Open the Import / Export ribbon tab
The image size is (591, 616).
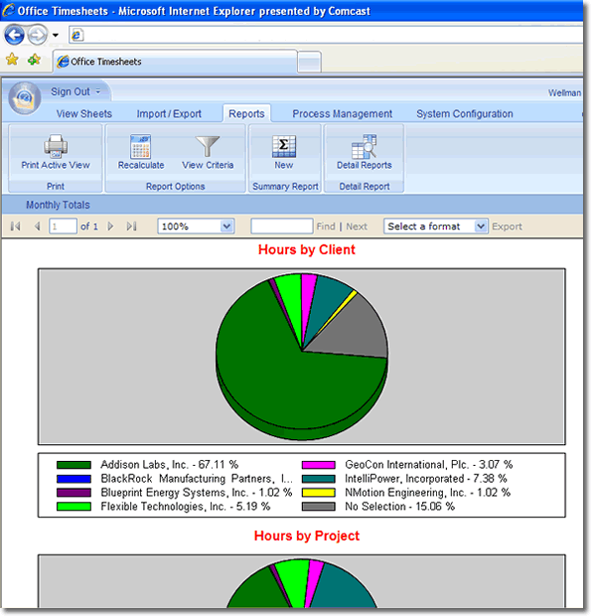tap(169, 114)
